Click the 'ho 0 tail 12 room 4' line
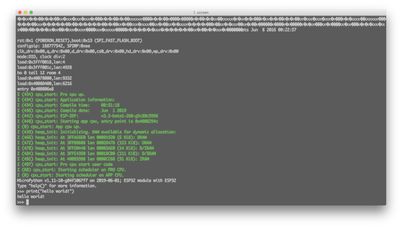Screen dimensions: 402x228 [39, 73]
